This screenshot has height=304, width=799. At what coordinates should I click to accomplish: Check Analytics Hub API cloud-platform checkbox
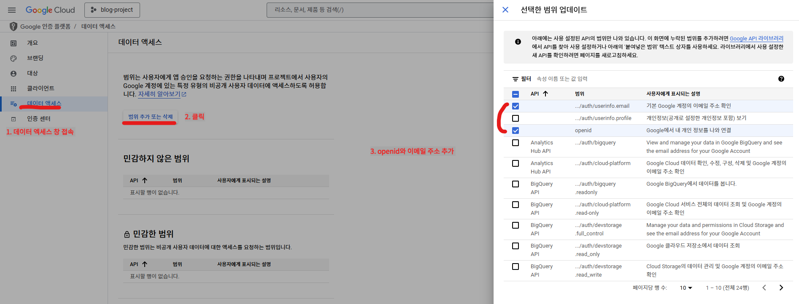pos(516,163)
